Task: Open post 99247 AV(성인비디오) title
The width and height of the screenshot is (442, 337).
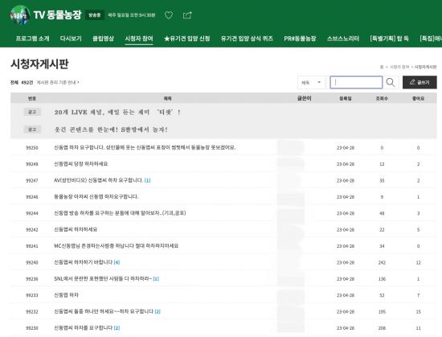Action: pyautogui.click(x=98, y=180)
